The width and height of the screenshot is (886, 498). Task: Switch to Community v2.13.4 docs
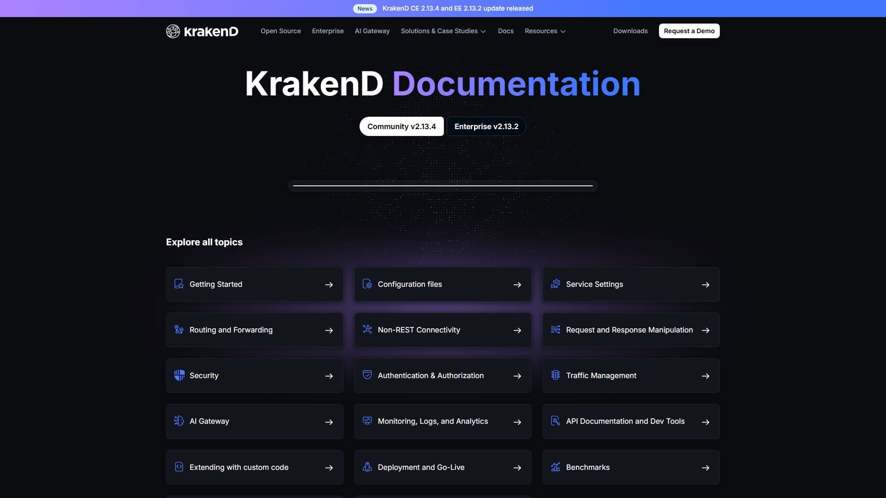click(401, 126)
